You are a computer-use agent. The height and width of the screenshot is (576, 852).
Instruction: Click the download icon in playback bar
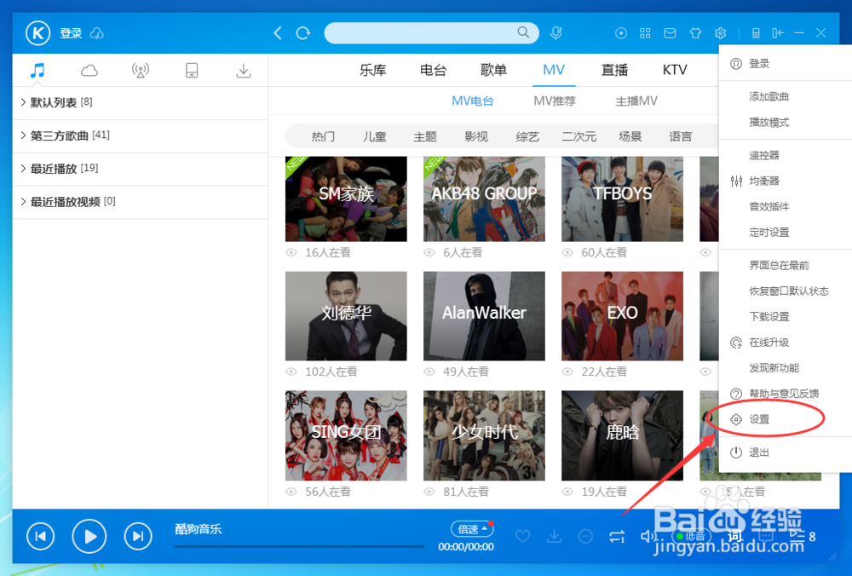click(554, 536)
